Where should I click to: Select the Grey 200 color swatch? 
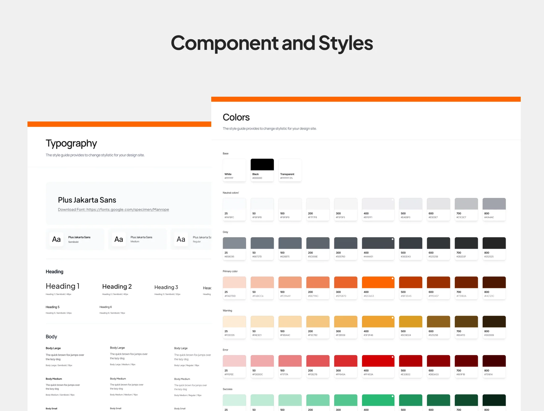coord(318,249)
